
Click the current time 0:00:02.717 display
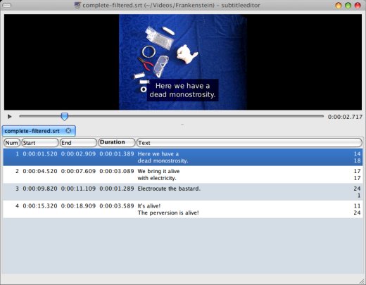click(345, 117)
